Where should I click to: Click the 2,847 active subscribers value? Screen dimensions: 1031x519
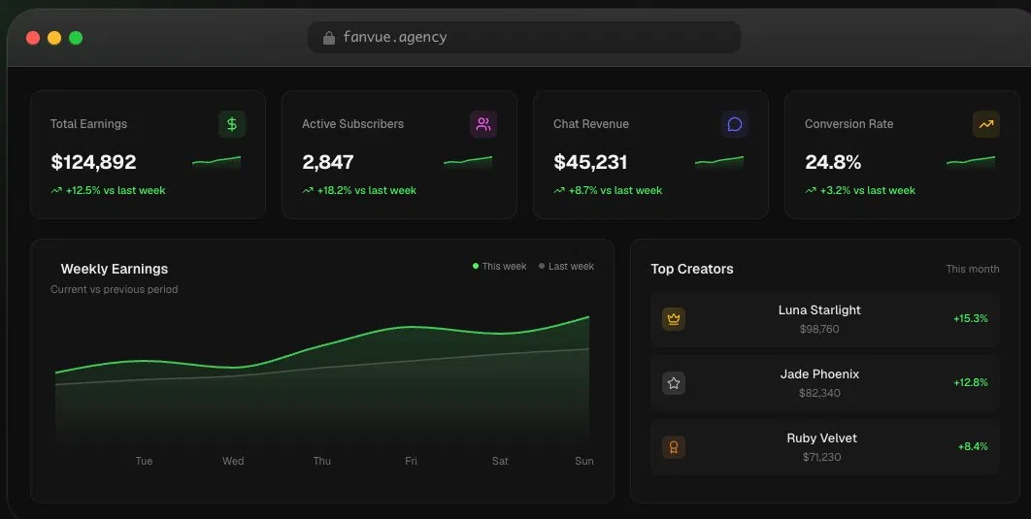click(328, 162)
